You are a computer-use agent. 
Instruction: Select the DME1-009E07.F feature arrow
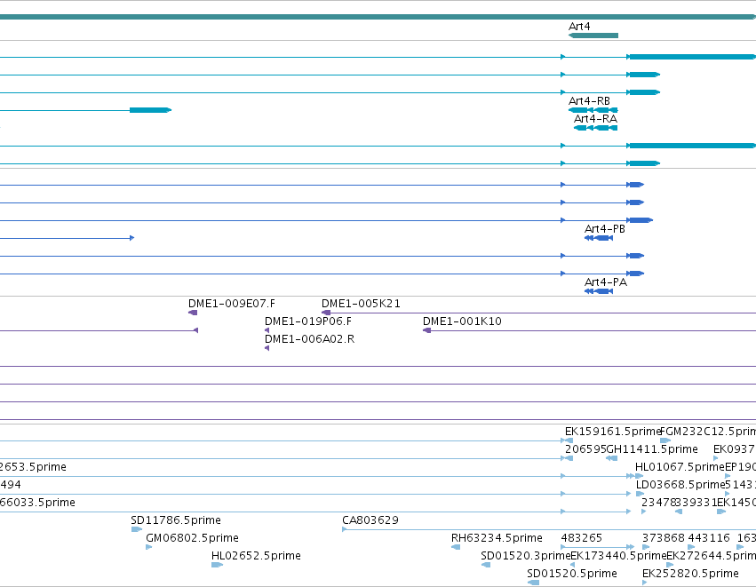(x=193, y=313)
